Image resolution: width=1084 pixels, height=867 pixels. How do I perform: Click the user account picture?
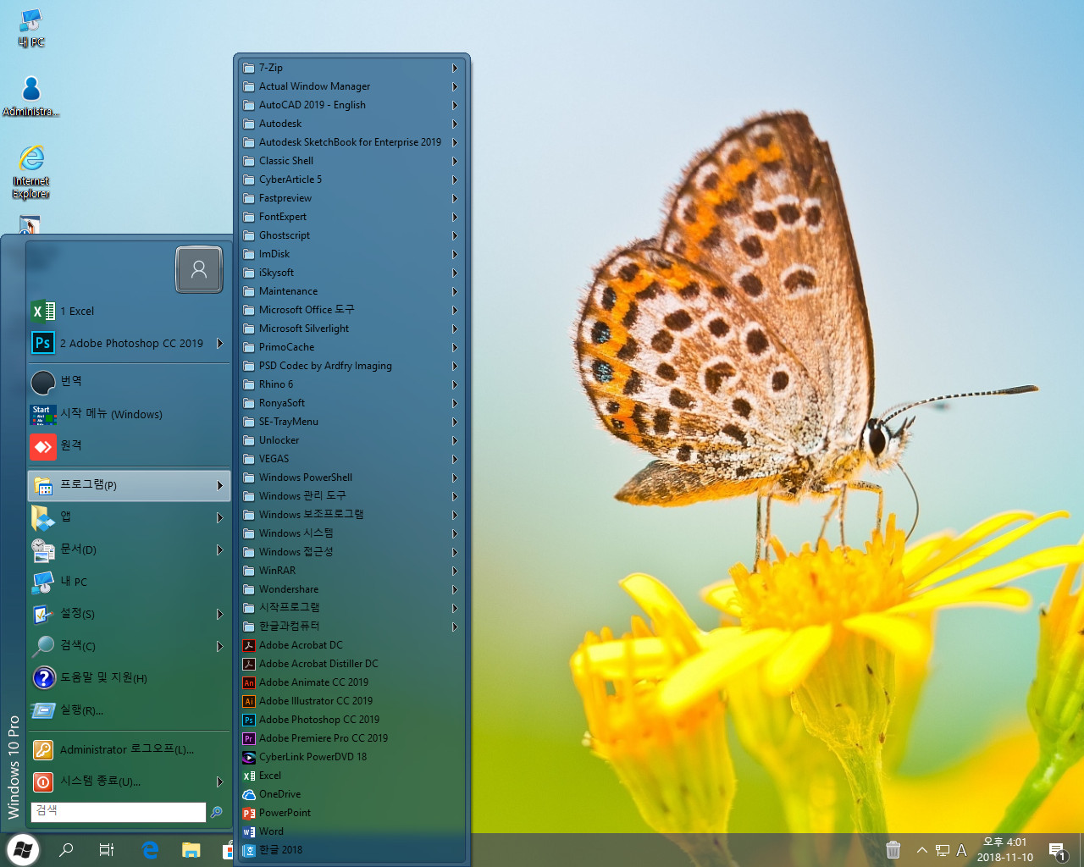tap(199, 269)
